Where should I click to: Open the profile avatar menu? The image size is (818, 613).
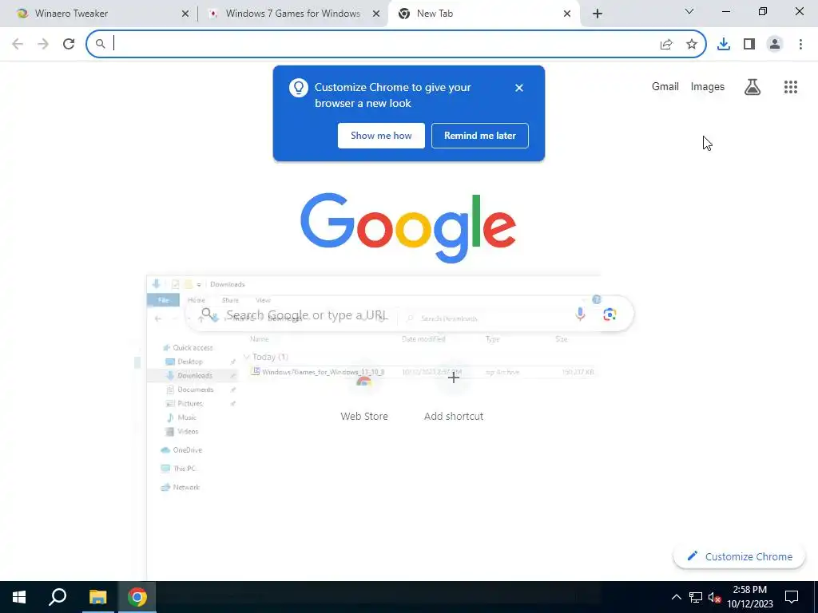click(775, 45)
